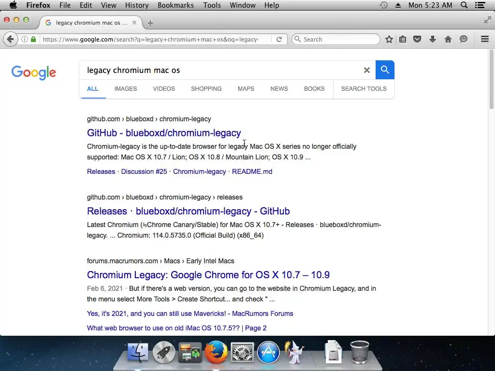Screen dimensions: 495x371
Task: Click the menu bar clock 'Mon 5:23 AM'
Action: [x=430, y=5]
